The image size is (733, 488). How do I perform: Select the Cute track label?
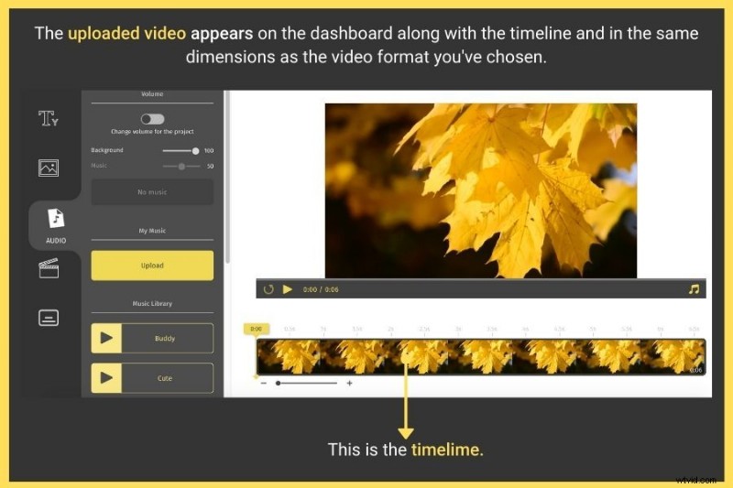(165, 378)
